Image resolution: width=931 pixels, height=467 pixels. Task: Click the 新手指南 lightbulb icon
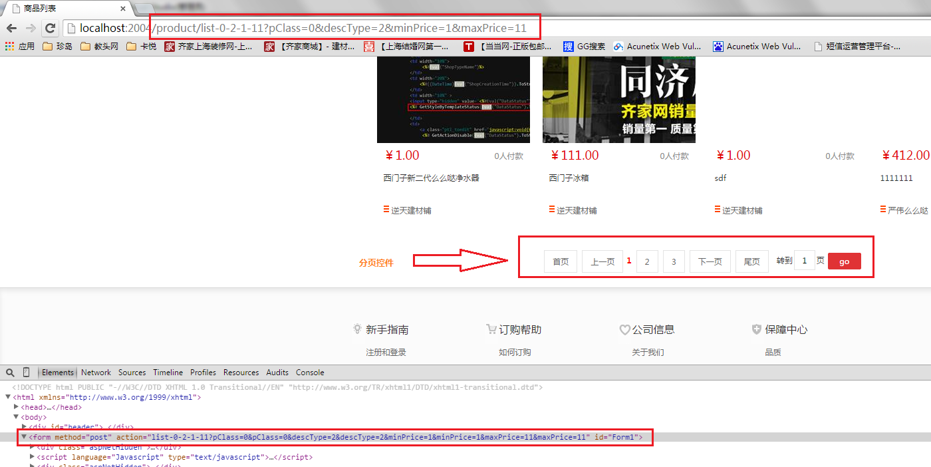coord(358,329)
